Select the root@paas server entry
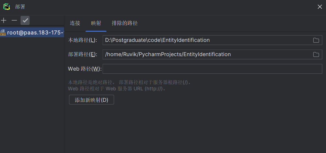Image resolution: width=326 pixels, height=153 pixels. pos(35,33)
